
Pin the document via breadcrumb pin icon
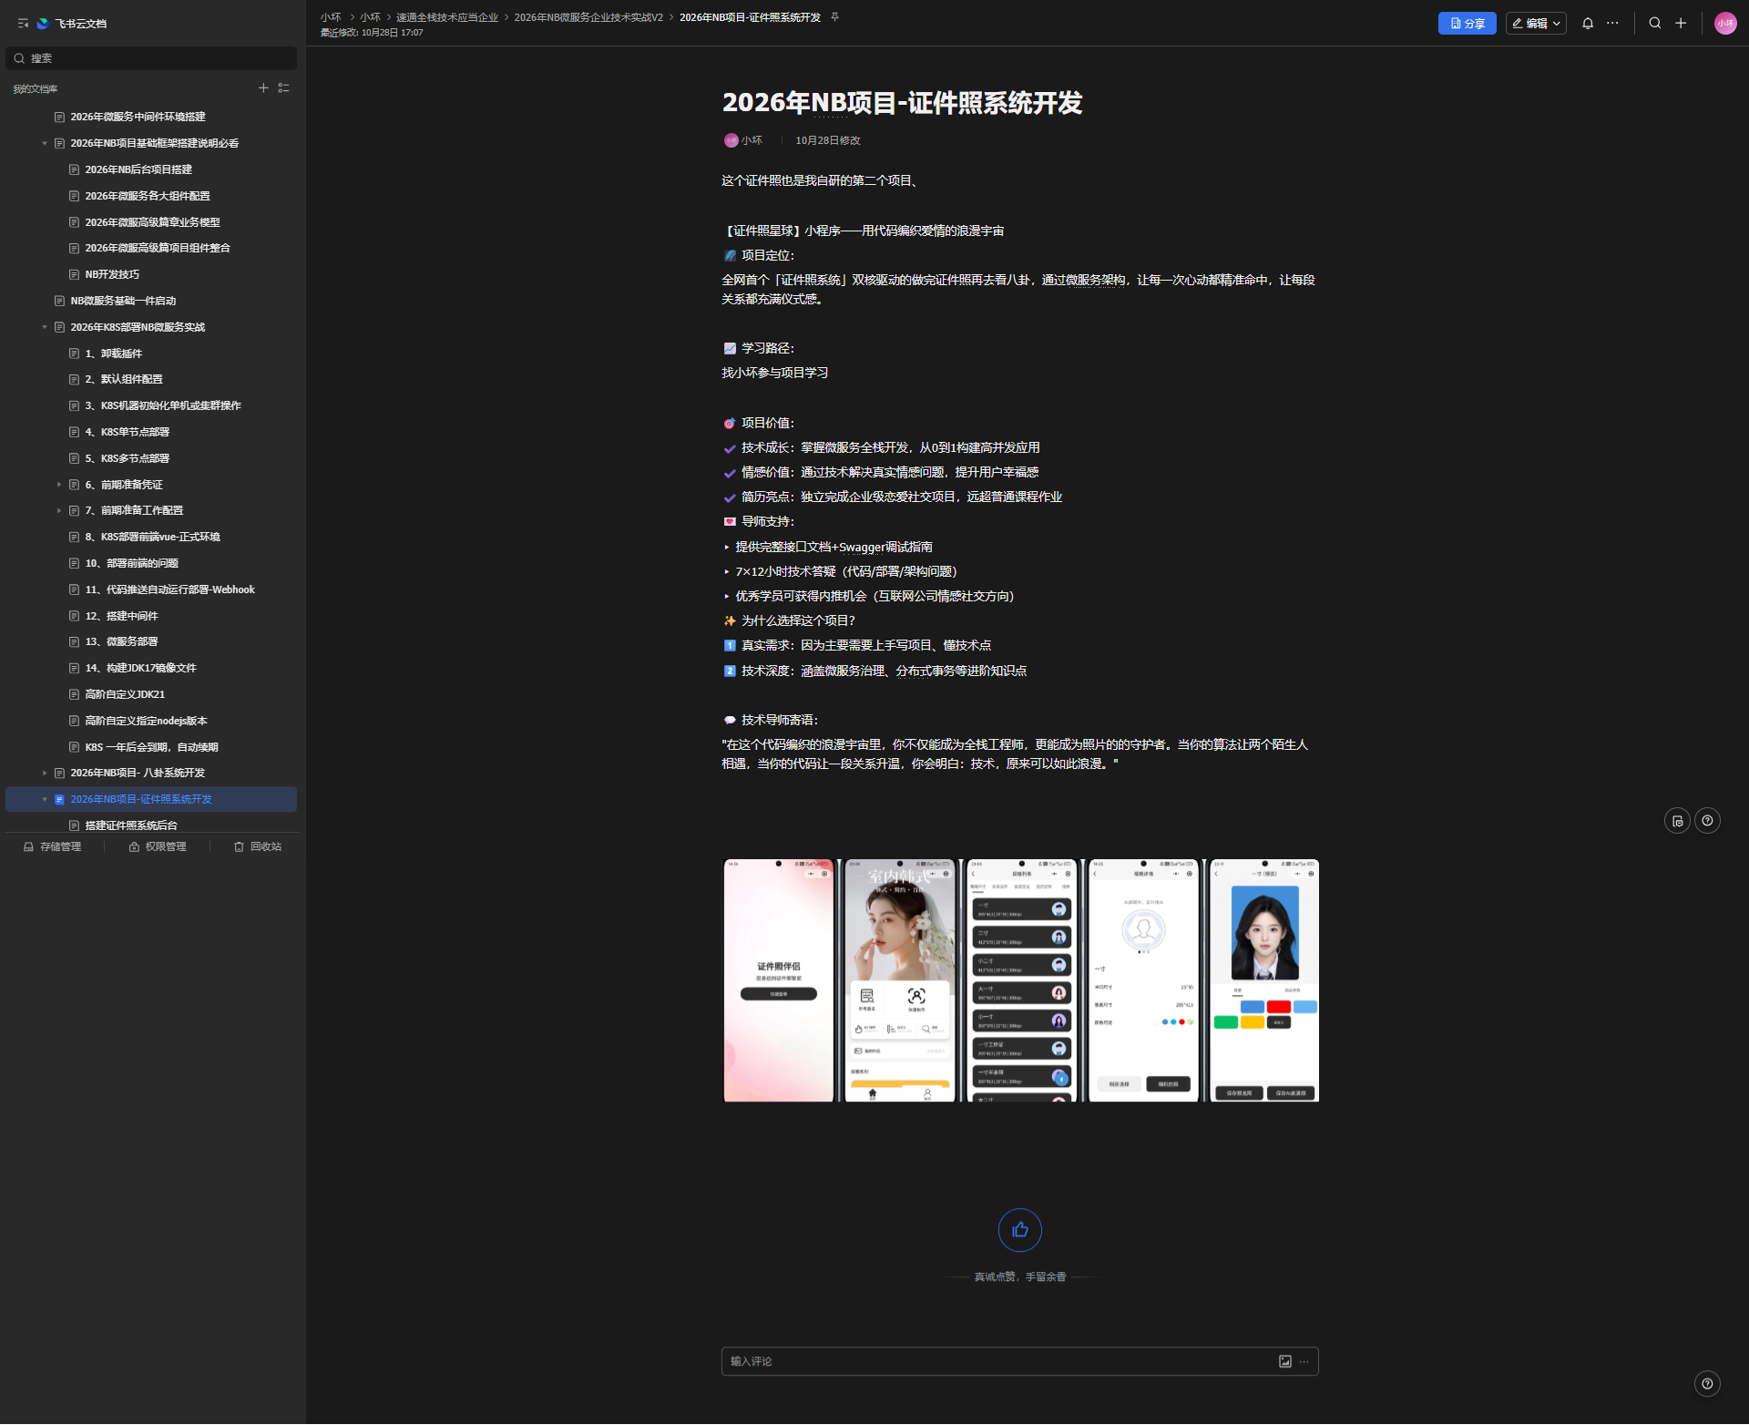tap(834, 17)
